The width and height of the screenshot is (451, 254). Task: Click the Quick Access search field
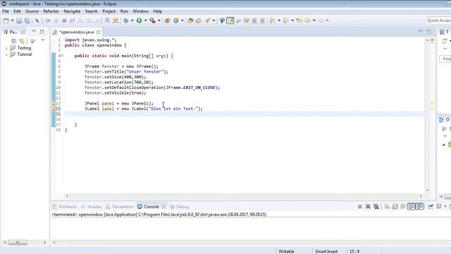(x=438, y=20)
